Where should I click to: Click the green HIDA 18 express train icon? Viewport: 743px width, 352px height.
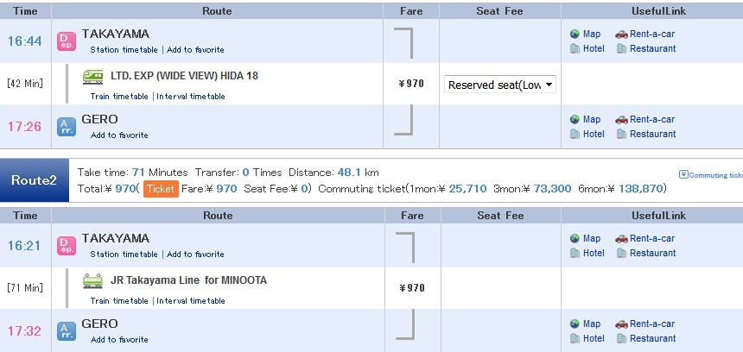click(x=92, y=77)
